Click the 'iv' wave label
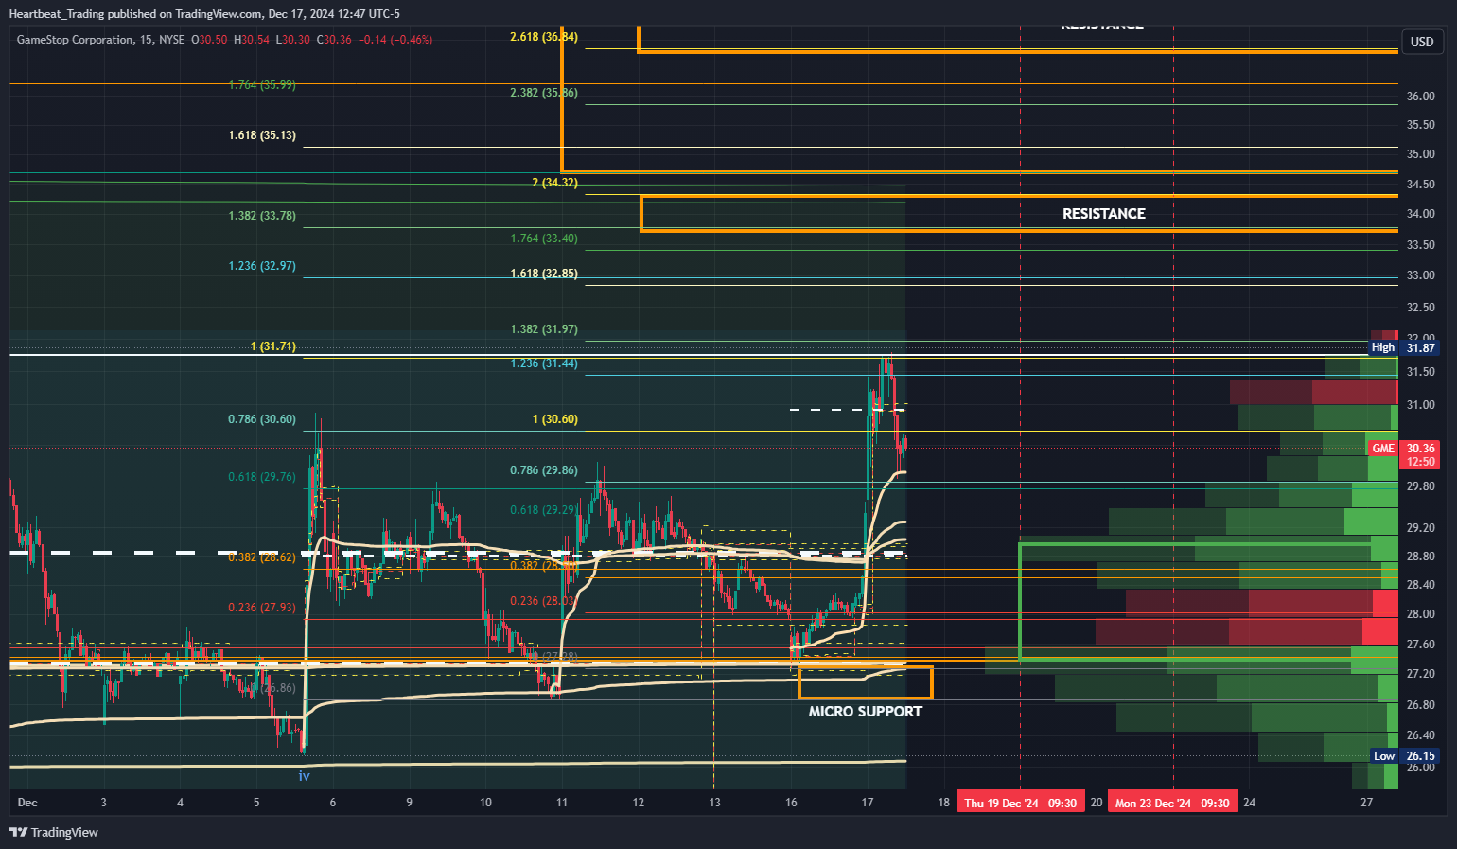1457x849 pixels. pyautogui.click(x=304, y=776)
